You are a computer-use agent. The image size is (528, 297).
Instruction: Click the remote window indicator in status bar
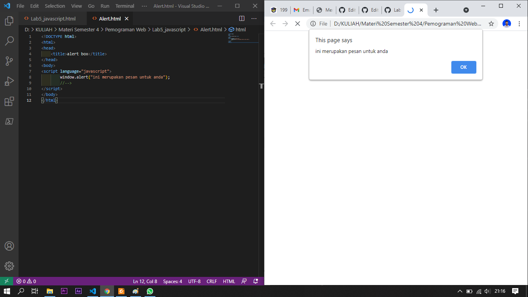pos(7,281)
